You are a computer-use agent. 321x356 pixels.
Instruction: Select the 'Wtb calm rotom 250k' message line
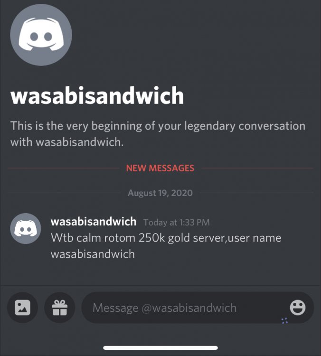pyautogui.click(x=166, y=238)
